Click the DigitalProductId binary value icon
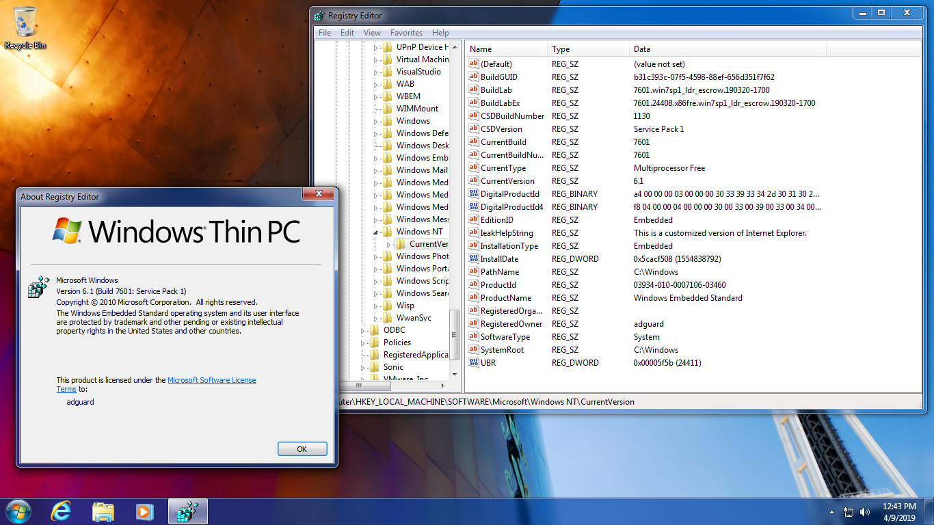The width and height of the screenshot is (934, 525). tap(474, 193)
